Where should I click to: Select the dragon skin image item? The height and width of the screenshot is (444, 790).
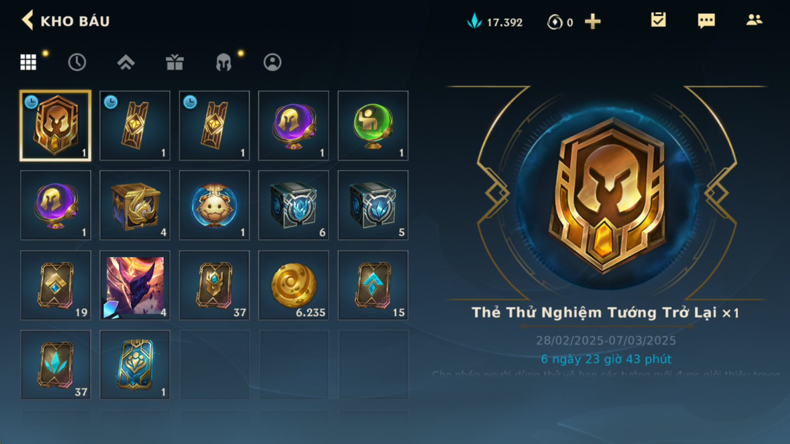coord(135,285)
